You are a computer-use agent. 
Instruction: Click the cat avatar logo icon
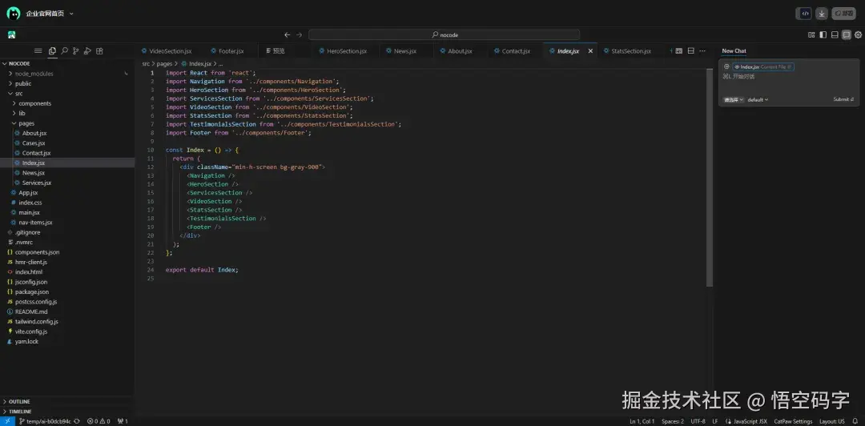(x=14, y=14)
